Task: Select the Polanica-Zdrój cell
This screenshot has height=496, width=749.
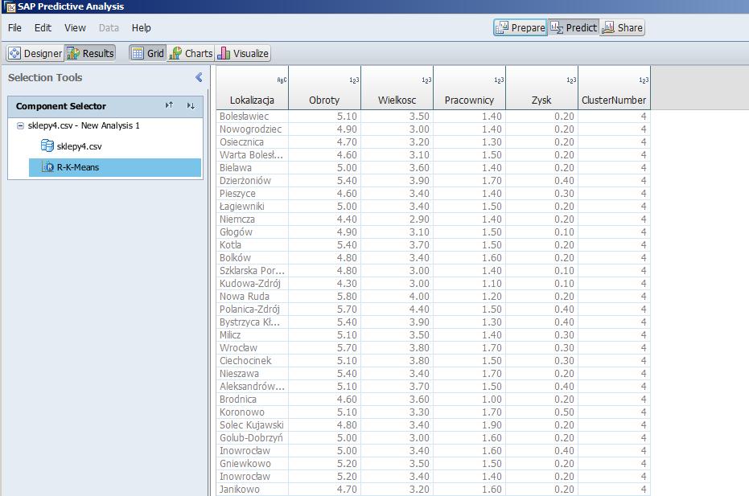Action: point(253,309)
